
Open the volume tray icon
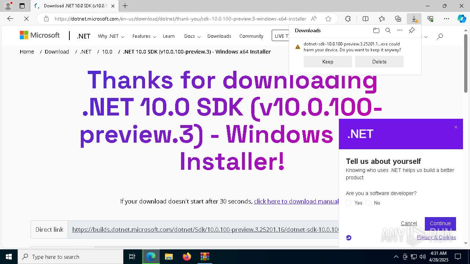pos(422,257)
